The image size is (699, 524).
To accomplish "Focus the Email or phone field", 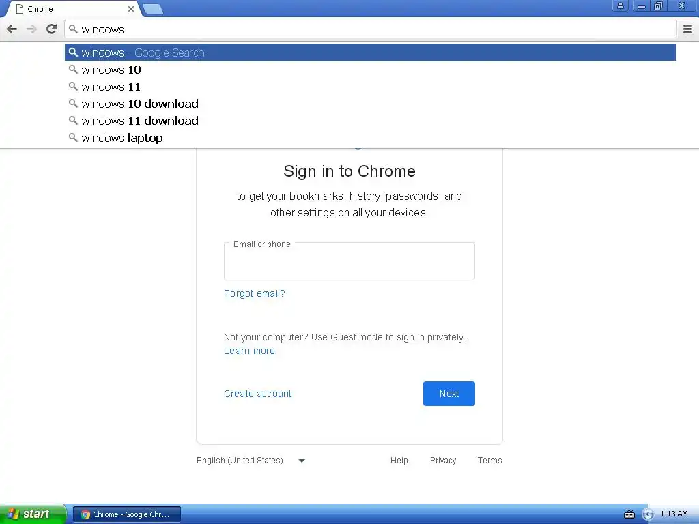I will (x=349, y=261).
